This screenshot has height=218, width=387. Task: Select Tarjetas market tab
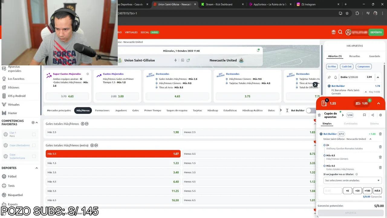pyautogui.click(x=197, y=111)
